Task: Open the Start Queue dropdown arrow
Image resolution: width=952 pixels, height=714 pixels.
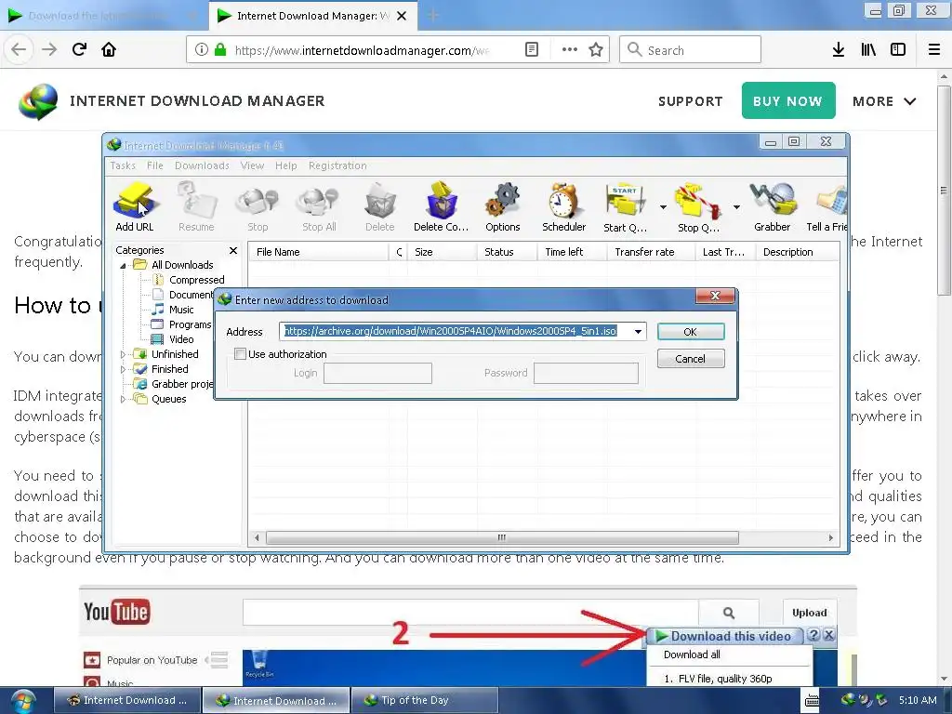Action: pos(663,207)
